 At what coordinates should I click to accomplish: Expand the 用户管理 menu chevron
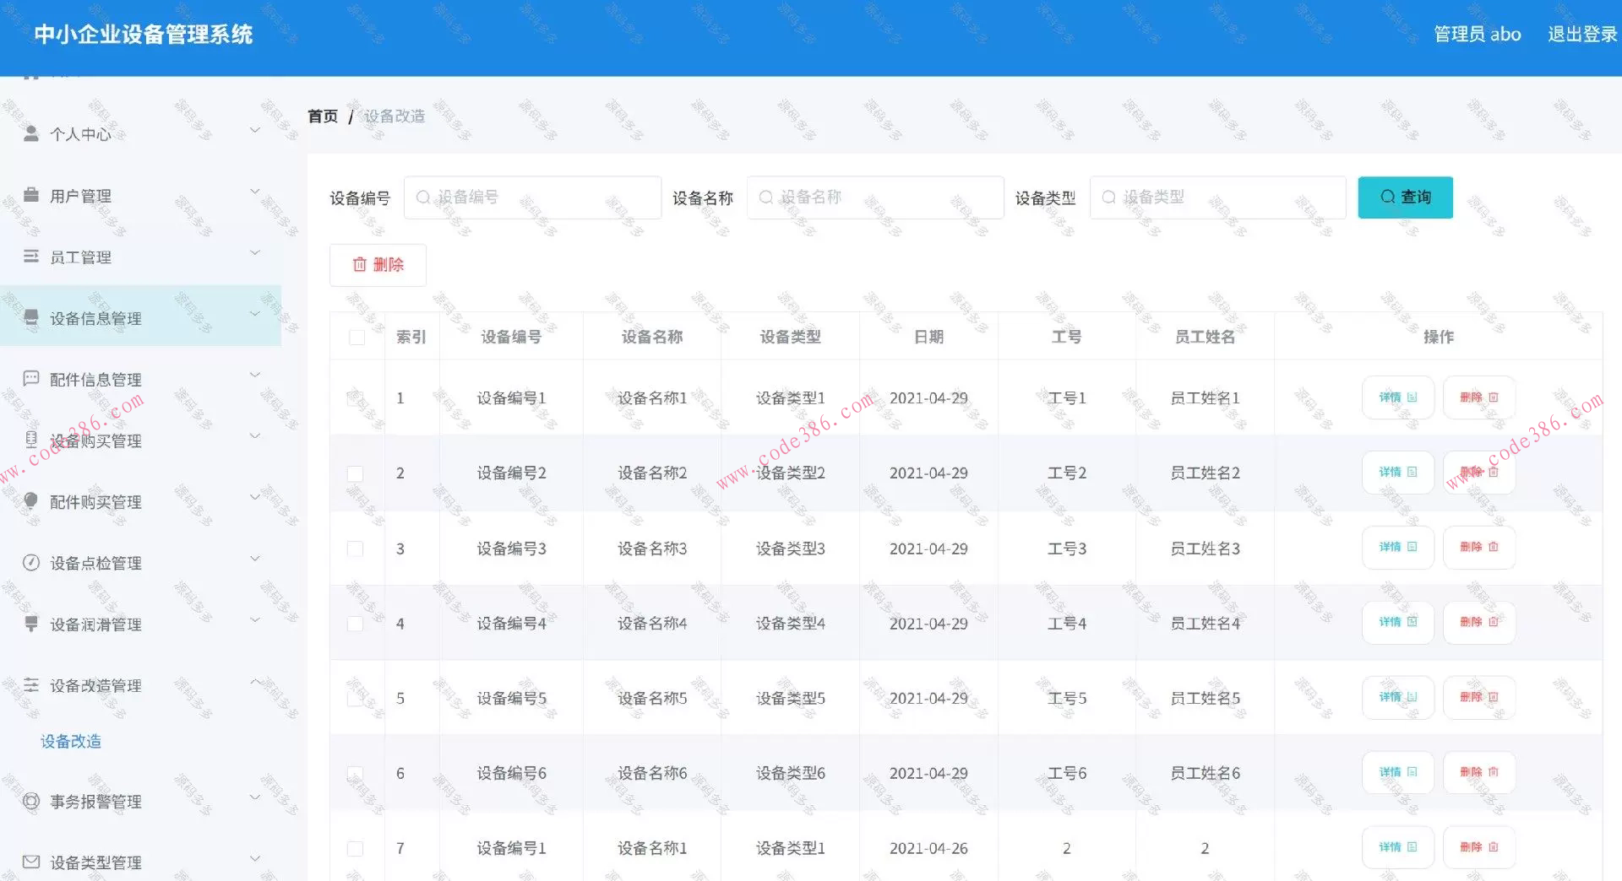(x=254, y=192)
